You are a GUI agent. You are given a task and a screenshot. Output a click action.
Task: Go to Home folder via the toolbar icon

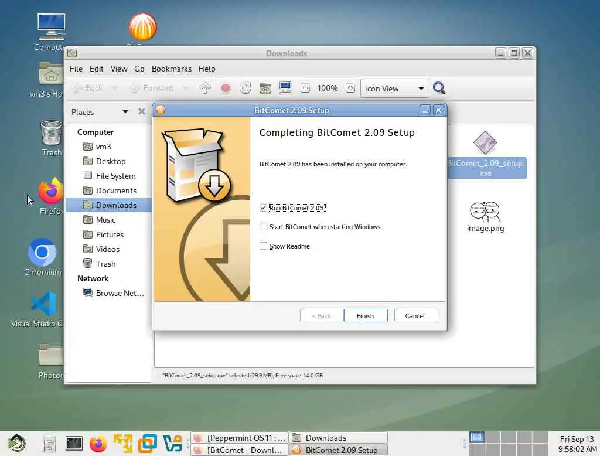click(x=265, y=89)
